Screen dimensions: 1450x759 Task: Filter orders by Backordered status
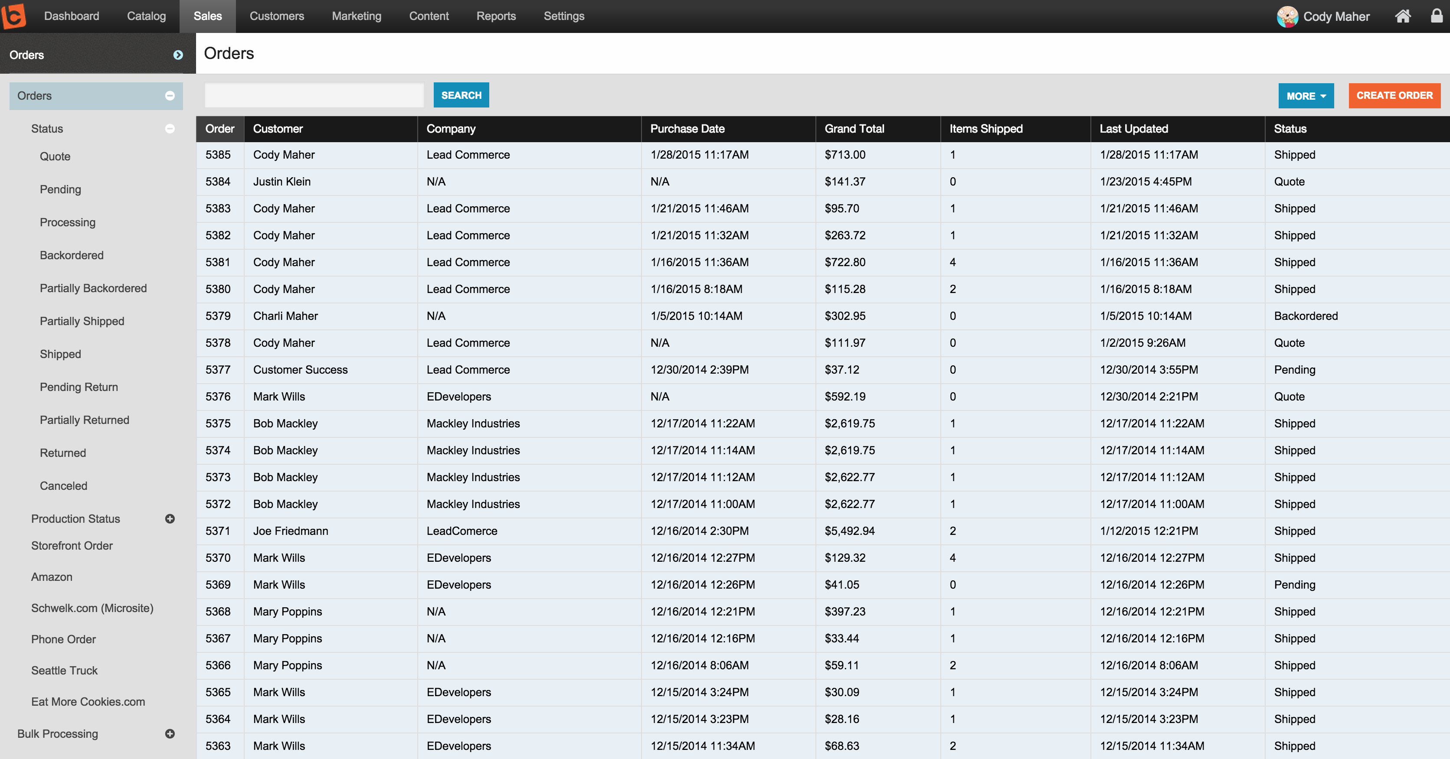pos(72,255)
